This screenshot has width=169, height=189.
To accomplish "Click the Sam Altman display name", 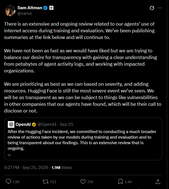I will click(x=30, y=8).
